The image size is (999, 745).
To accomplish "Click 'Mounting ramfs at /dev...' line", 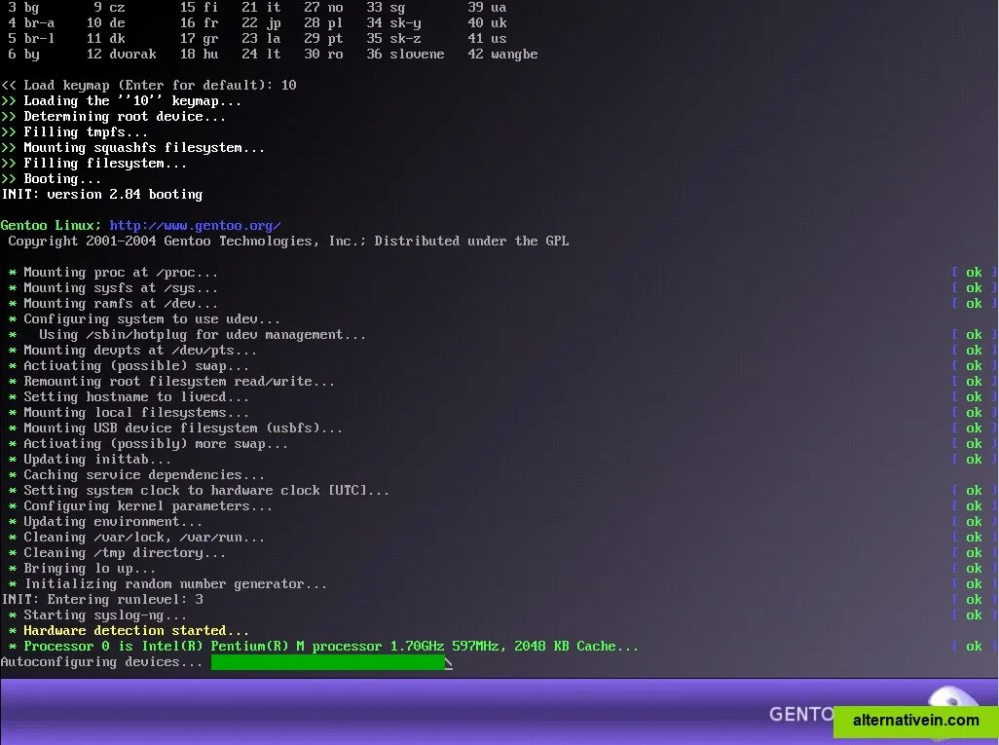I will [113, 304].
